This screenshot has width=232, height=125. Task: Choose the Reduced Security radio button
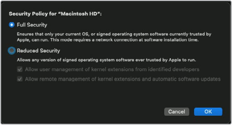click(x=11, y=51)
